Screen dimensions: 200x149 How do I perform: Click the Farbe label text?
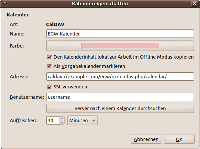tap(17, 46)
